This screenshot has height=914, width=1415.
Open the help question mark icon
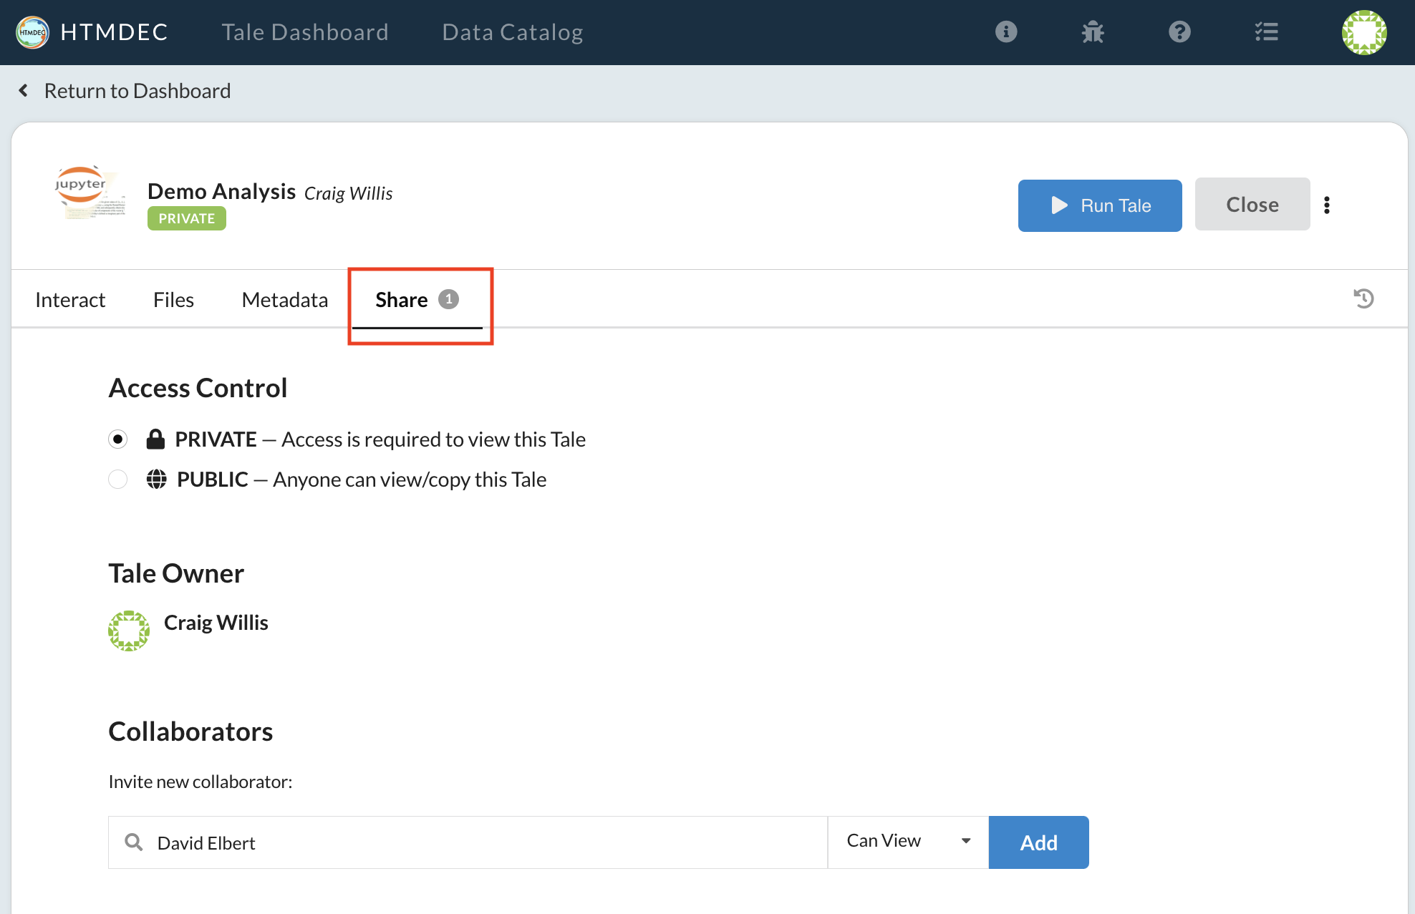[x=1179, y=32]
